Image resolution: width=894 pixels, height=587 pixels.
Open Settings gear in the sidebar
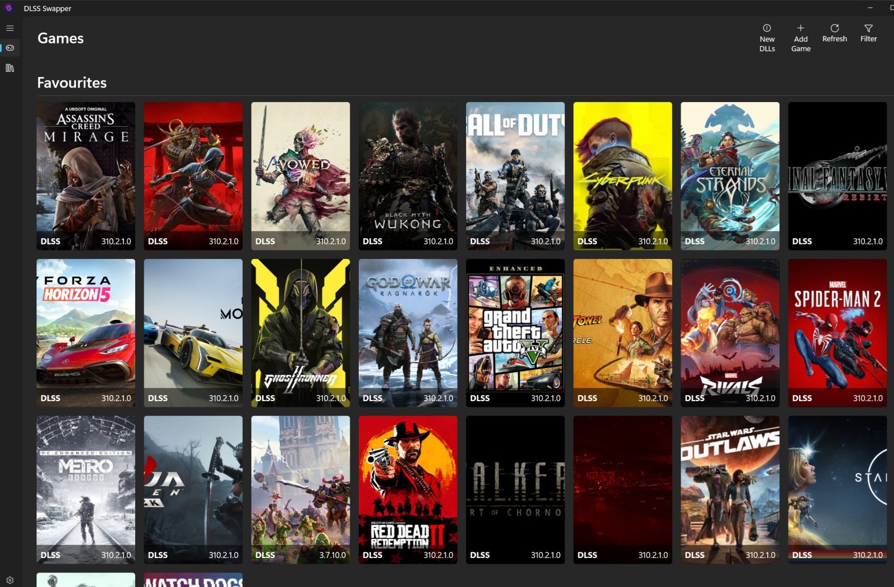tap(9, 580)
